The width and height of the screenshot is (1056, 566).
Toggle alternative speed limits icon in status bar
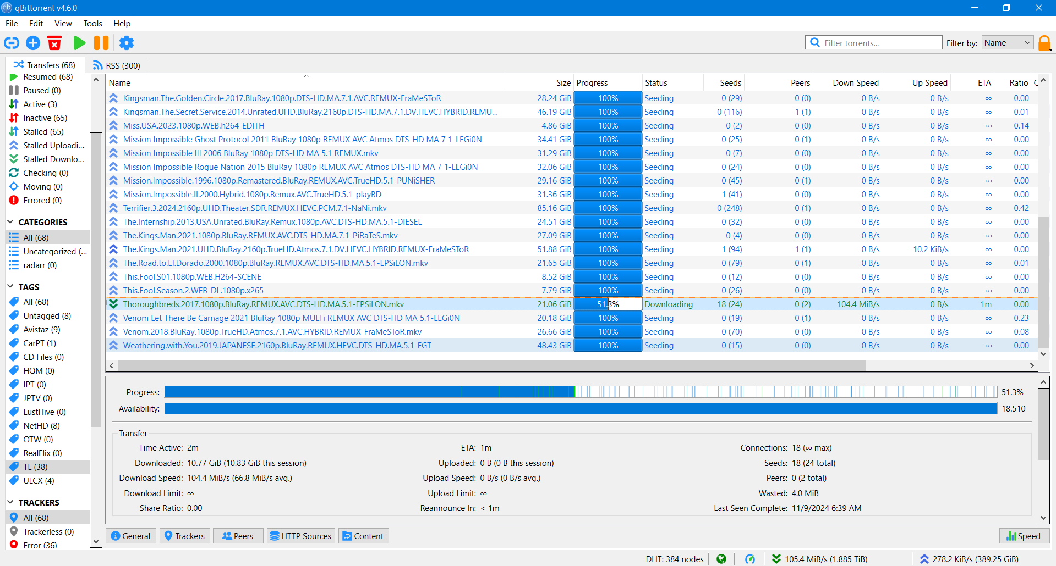pos(750,559)
